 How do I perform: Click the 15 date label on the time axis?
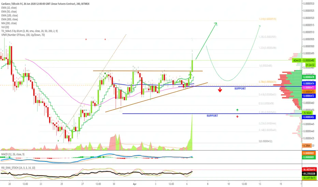pyautogui.click(x=281, y=184)
